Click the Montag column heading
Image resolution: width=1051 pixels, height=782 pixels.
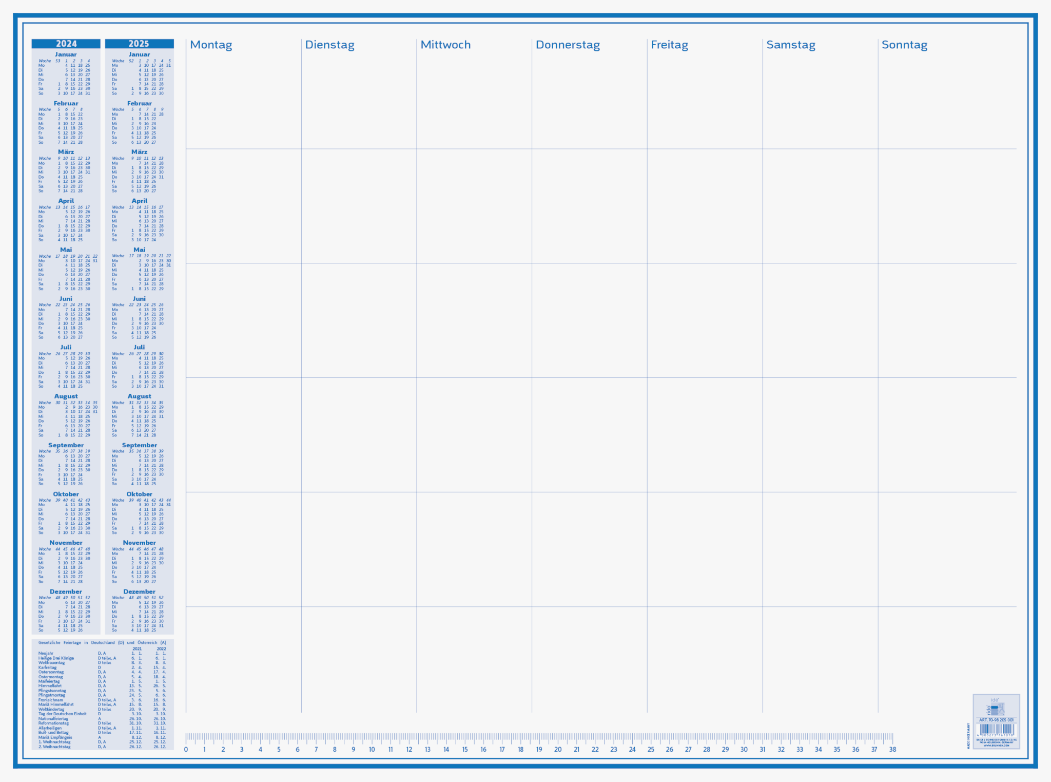coord(211,45)
